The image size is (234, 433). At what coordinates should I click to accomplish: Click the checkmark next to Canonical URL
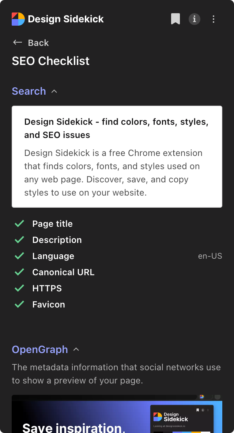[x=19, y=272]
